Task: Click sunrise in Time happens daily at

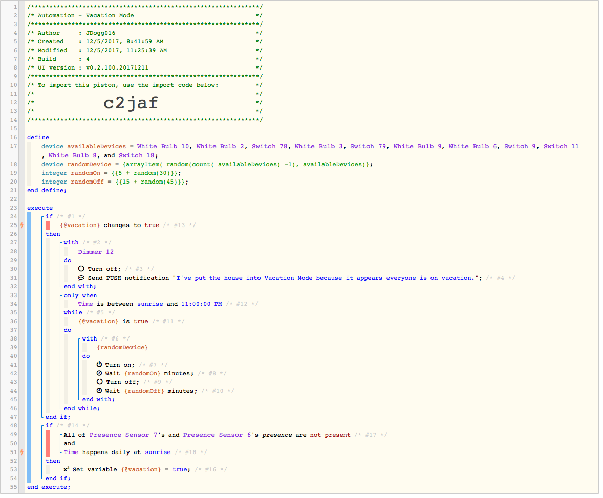Action: (x=158, y=452)
